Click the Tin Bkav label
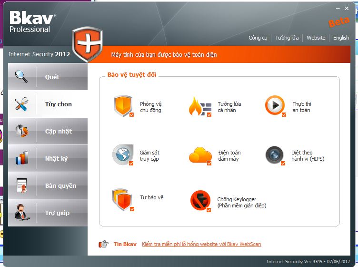 click(x=125, y=244)
